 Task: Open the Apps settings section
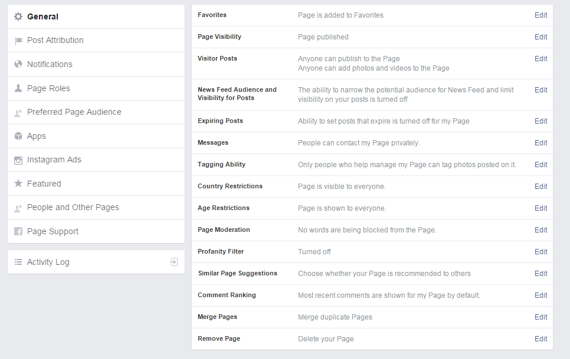point(96,136)
